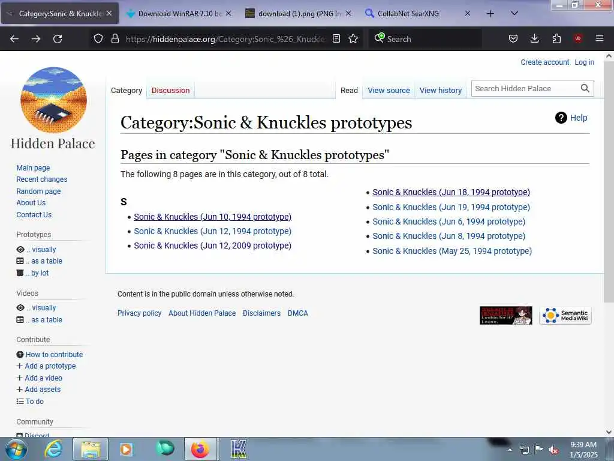614x461 pixels.
Task: Open the Action Center flag icon
Action: 539,449
